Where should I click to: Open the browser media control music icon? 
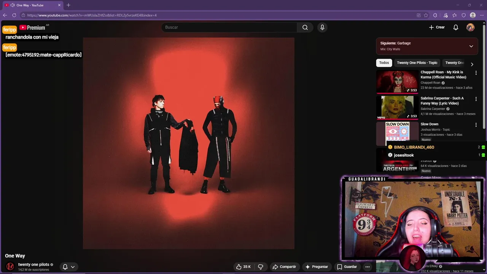coord(446,15)
